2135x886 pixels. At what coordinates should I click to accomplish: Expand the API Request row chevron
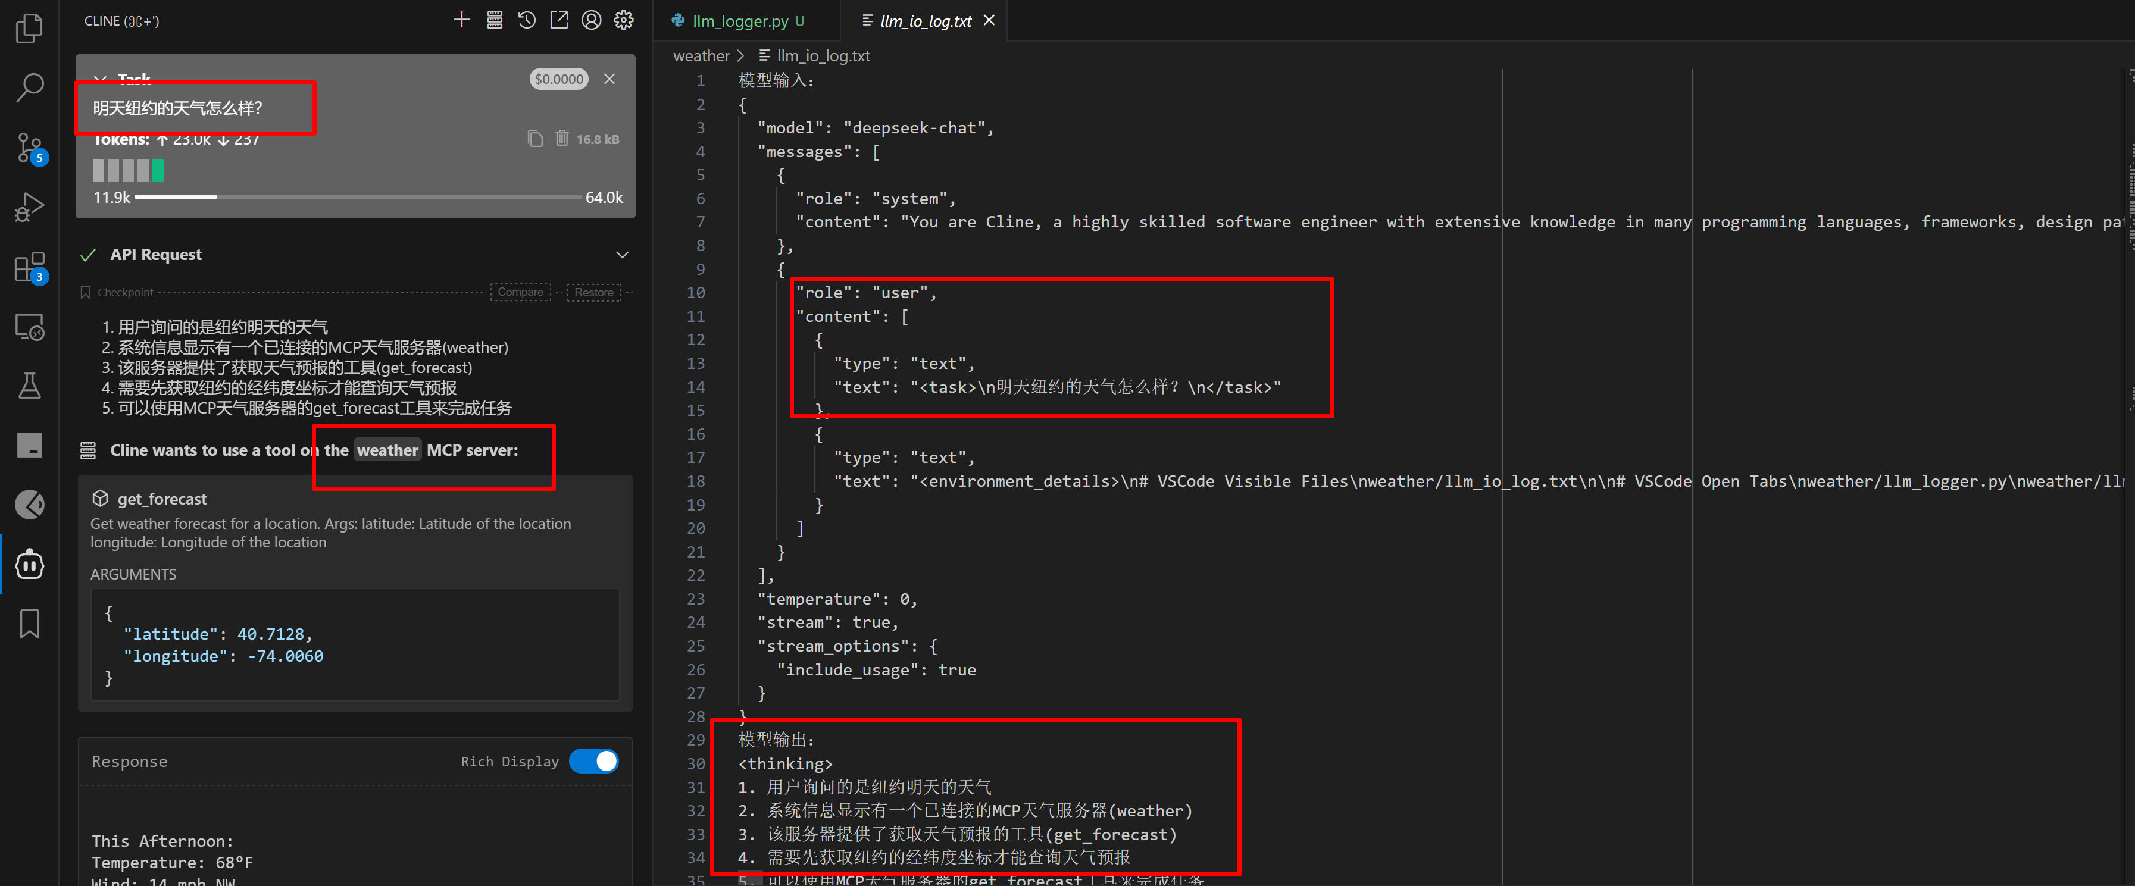coord(621,255)
